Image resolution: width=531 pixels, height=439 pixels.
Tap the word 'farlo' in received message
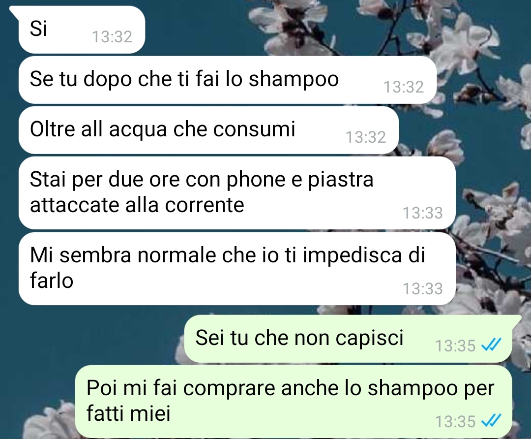(x=52, y=281)
